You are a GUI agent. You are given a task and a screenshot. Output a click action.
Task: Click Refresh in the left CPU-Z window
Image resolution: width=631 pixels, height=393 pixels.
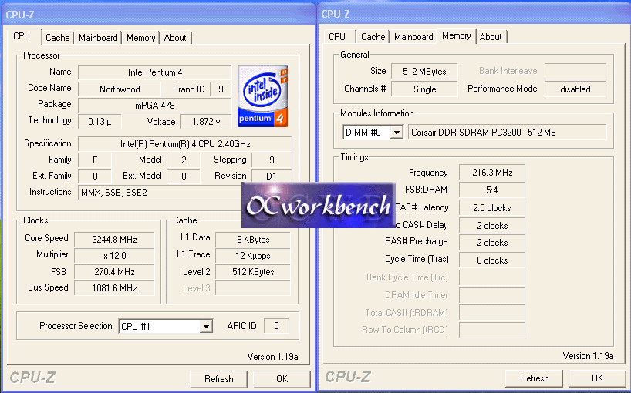[218, 379]
